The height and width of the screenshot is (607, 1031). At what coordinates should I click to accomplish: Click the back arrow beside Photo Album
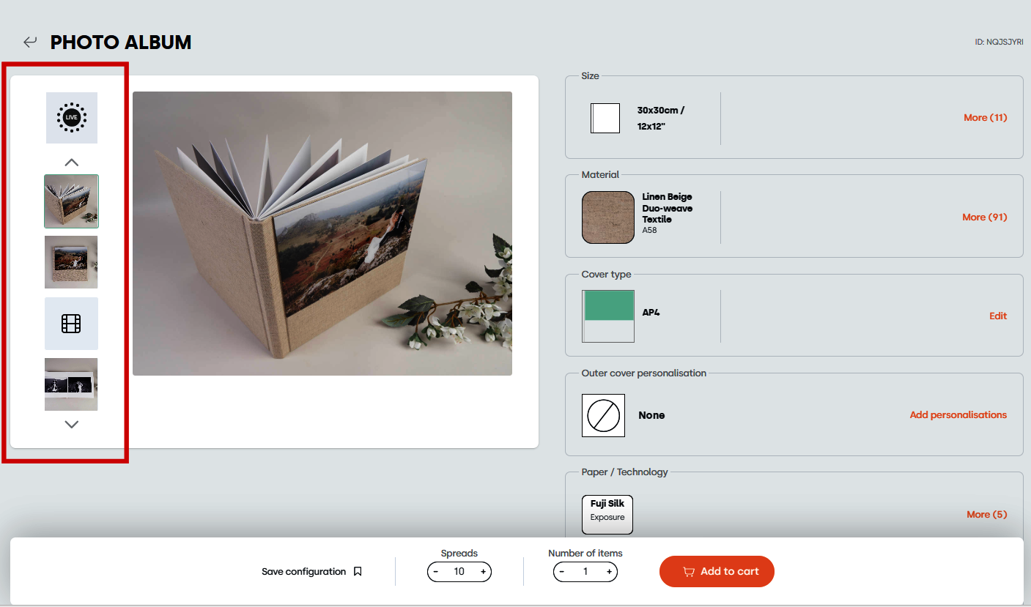pyautogui.click(x=30, y=42)
